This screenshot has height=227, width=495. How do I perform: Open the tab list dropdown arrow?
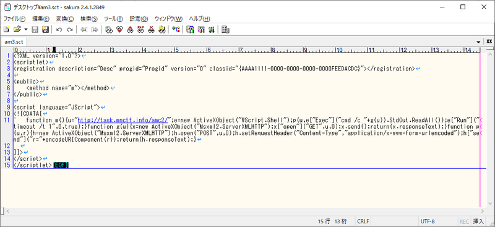(x=478, y=41)
